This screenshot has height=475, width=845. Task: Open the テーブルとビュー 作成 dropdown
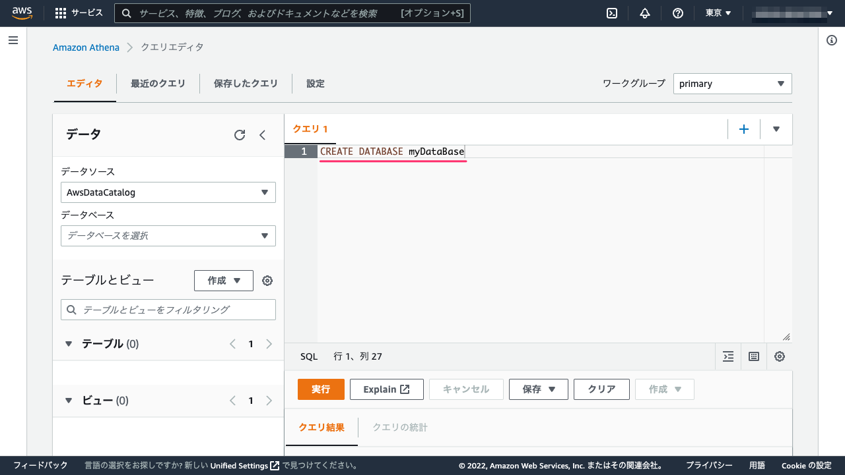click(224, 281)
